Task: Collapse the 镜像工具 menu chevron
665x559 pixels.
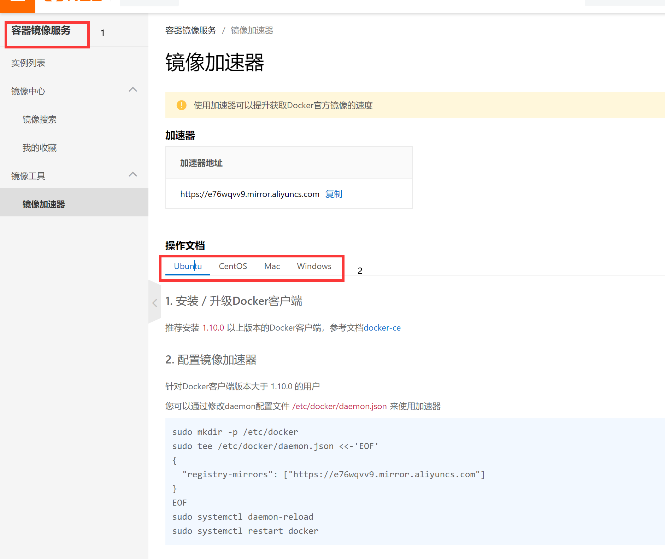Action: click(133, 175)
